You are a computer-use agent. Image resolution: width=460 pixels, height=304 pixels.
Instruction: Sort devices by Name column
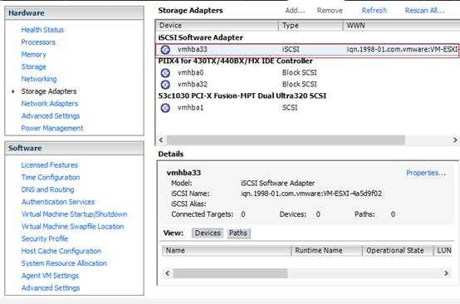pyautogui.click(x=226, y=251)
